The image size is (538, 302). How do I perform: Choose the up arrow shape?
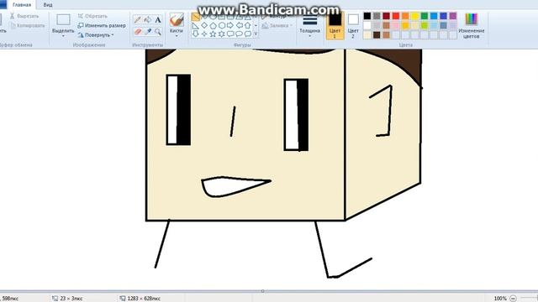(248, 26)
